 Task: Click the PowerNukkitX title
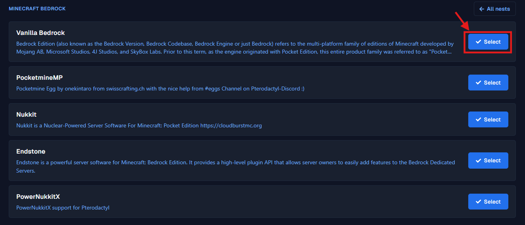click(38, 196)
